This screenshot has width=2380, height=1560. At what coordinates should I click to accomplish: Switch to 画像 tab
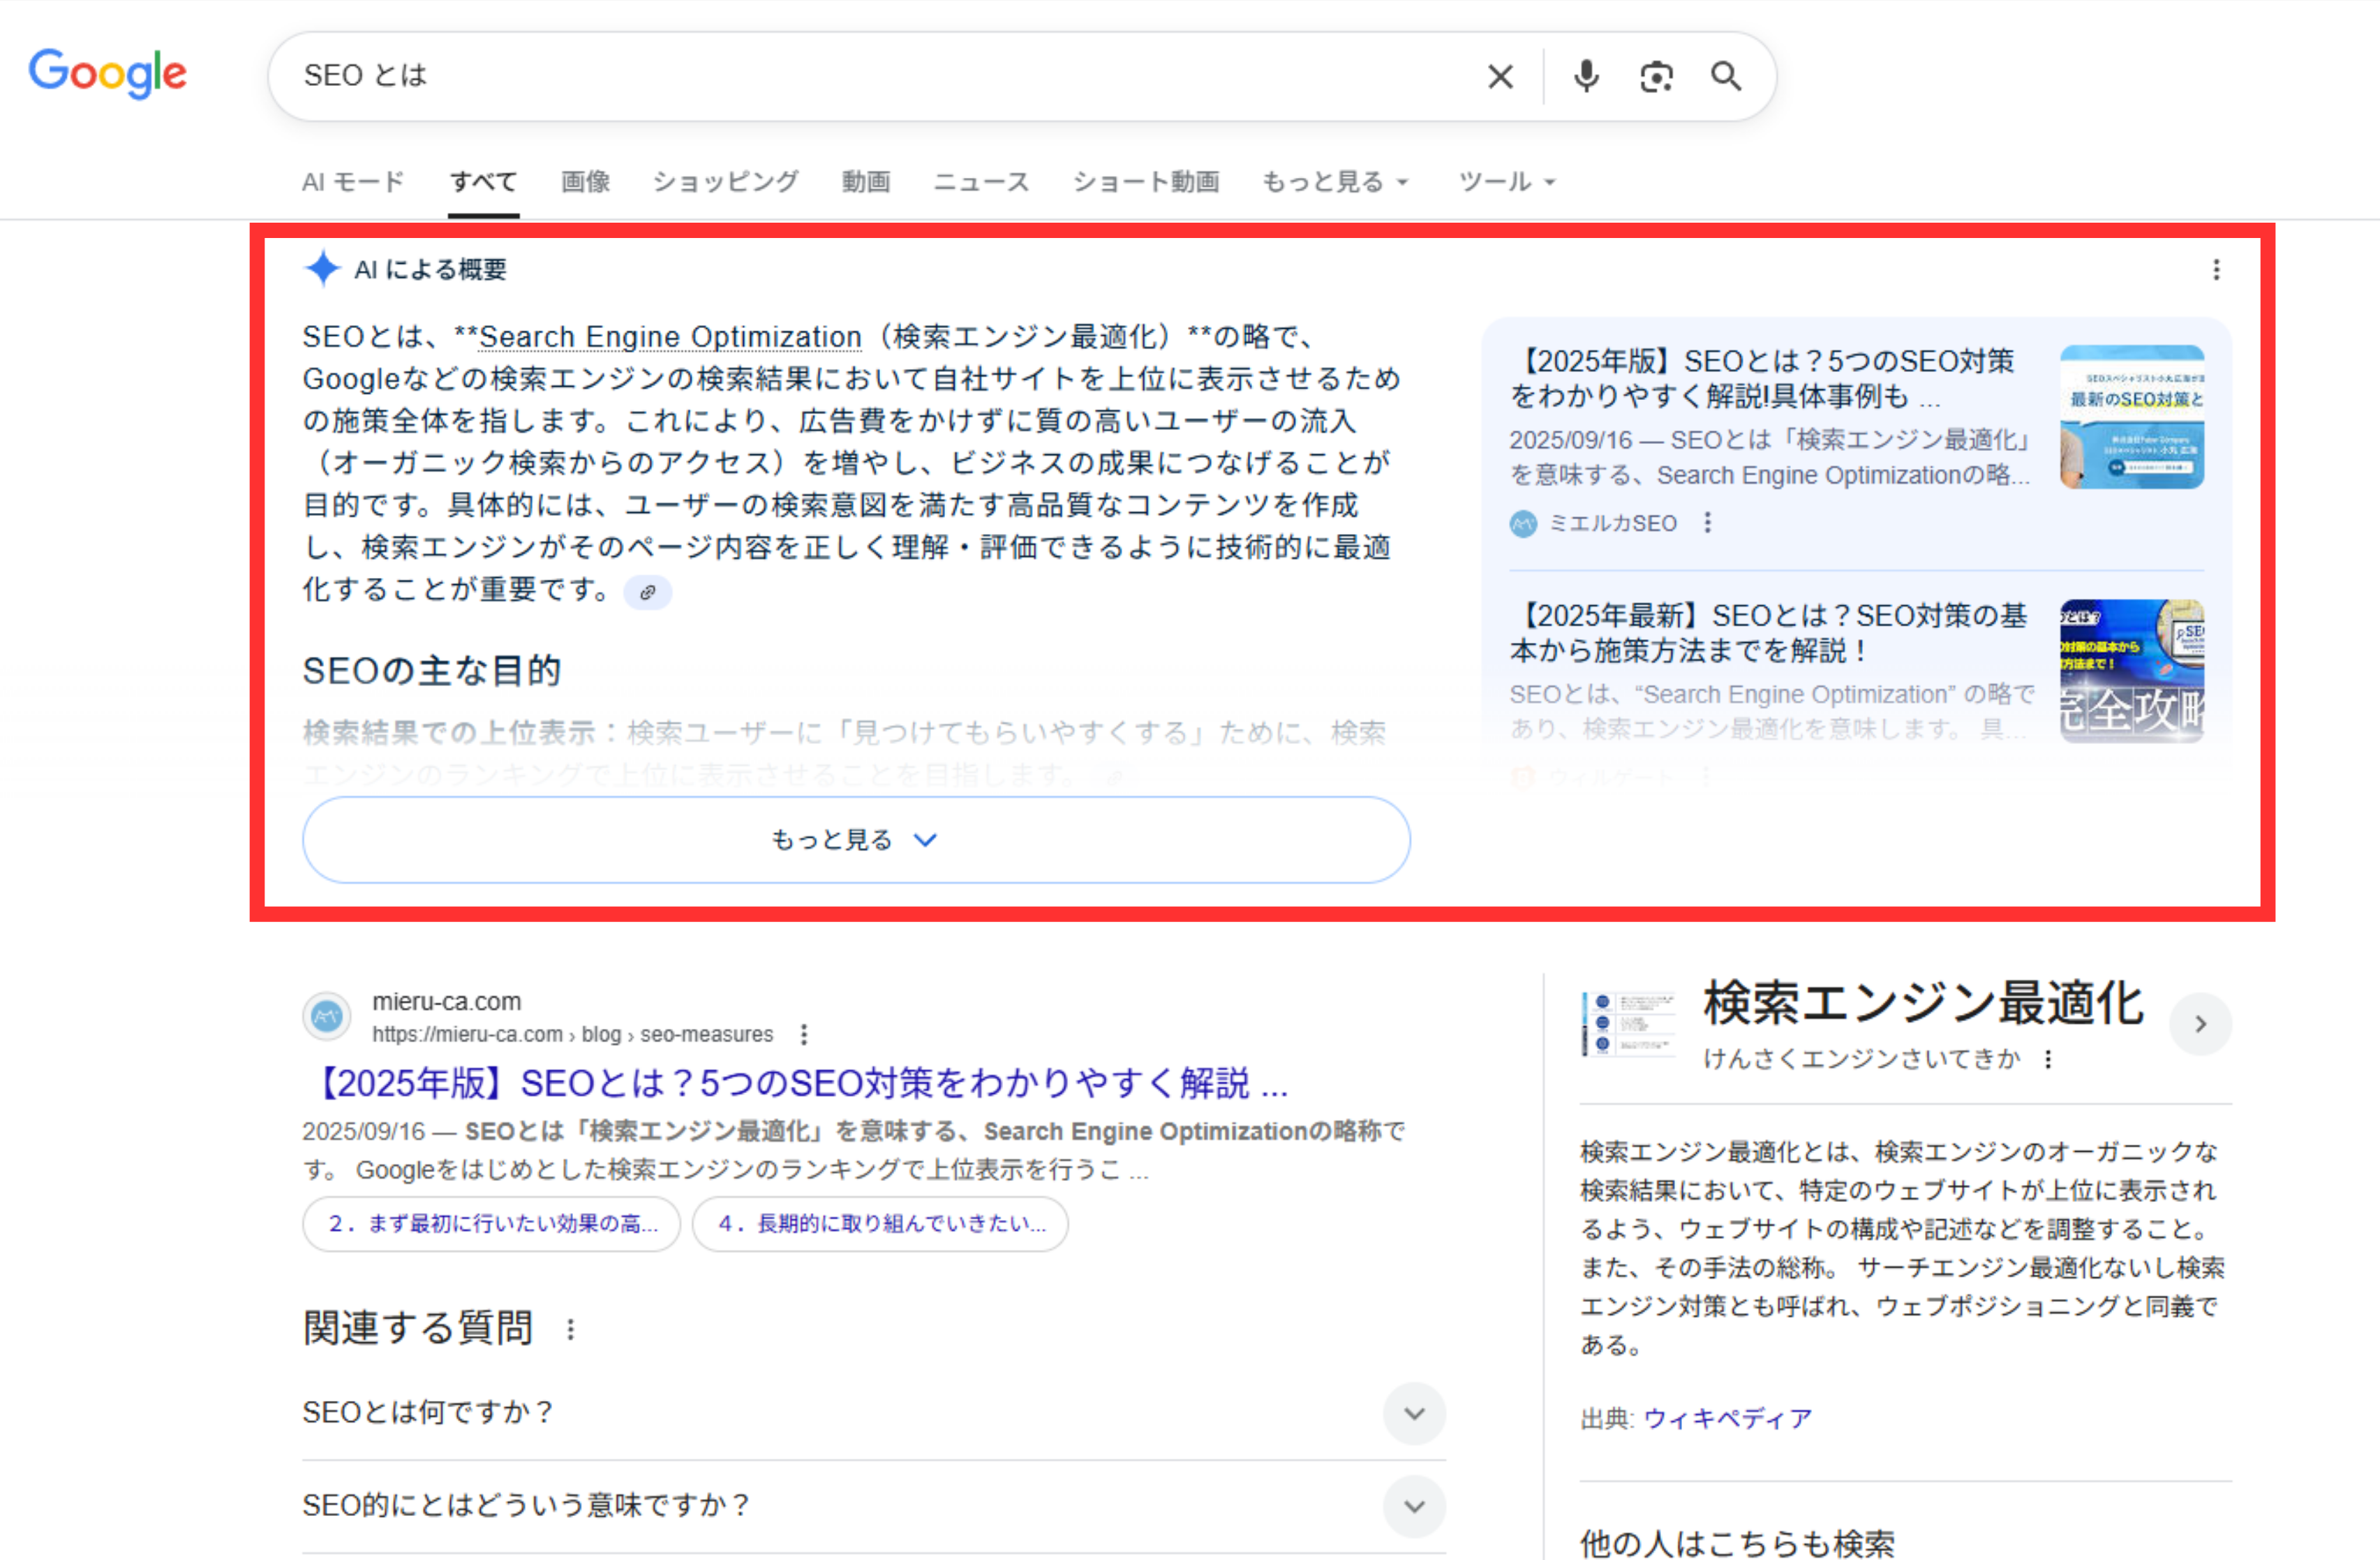tap(585, 182)
